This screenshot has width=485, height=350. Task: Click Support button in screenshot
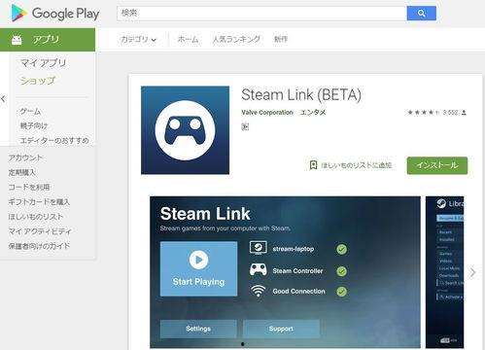click(281, 329)
